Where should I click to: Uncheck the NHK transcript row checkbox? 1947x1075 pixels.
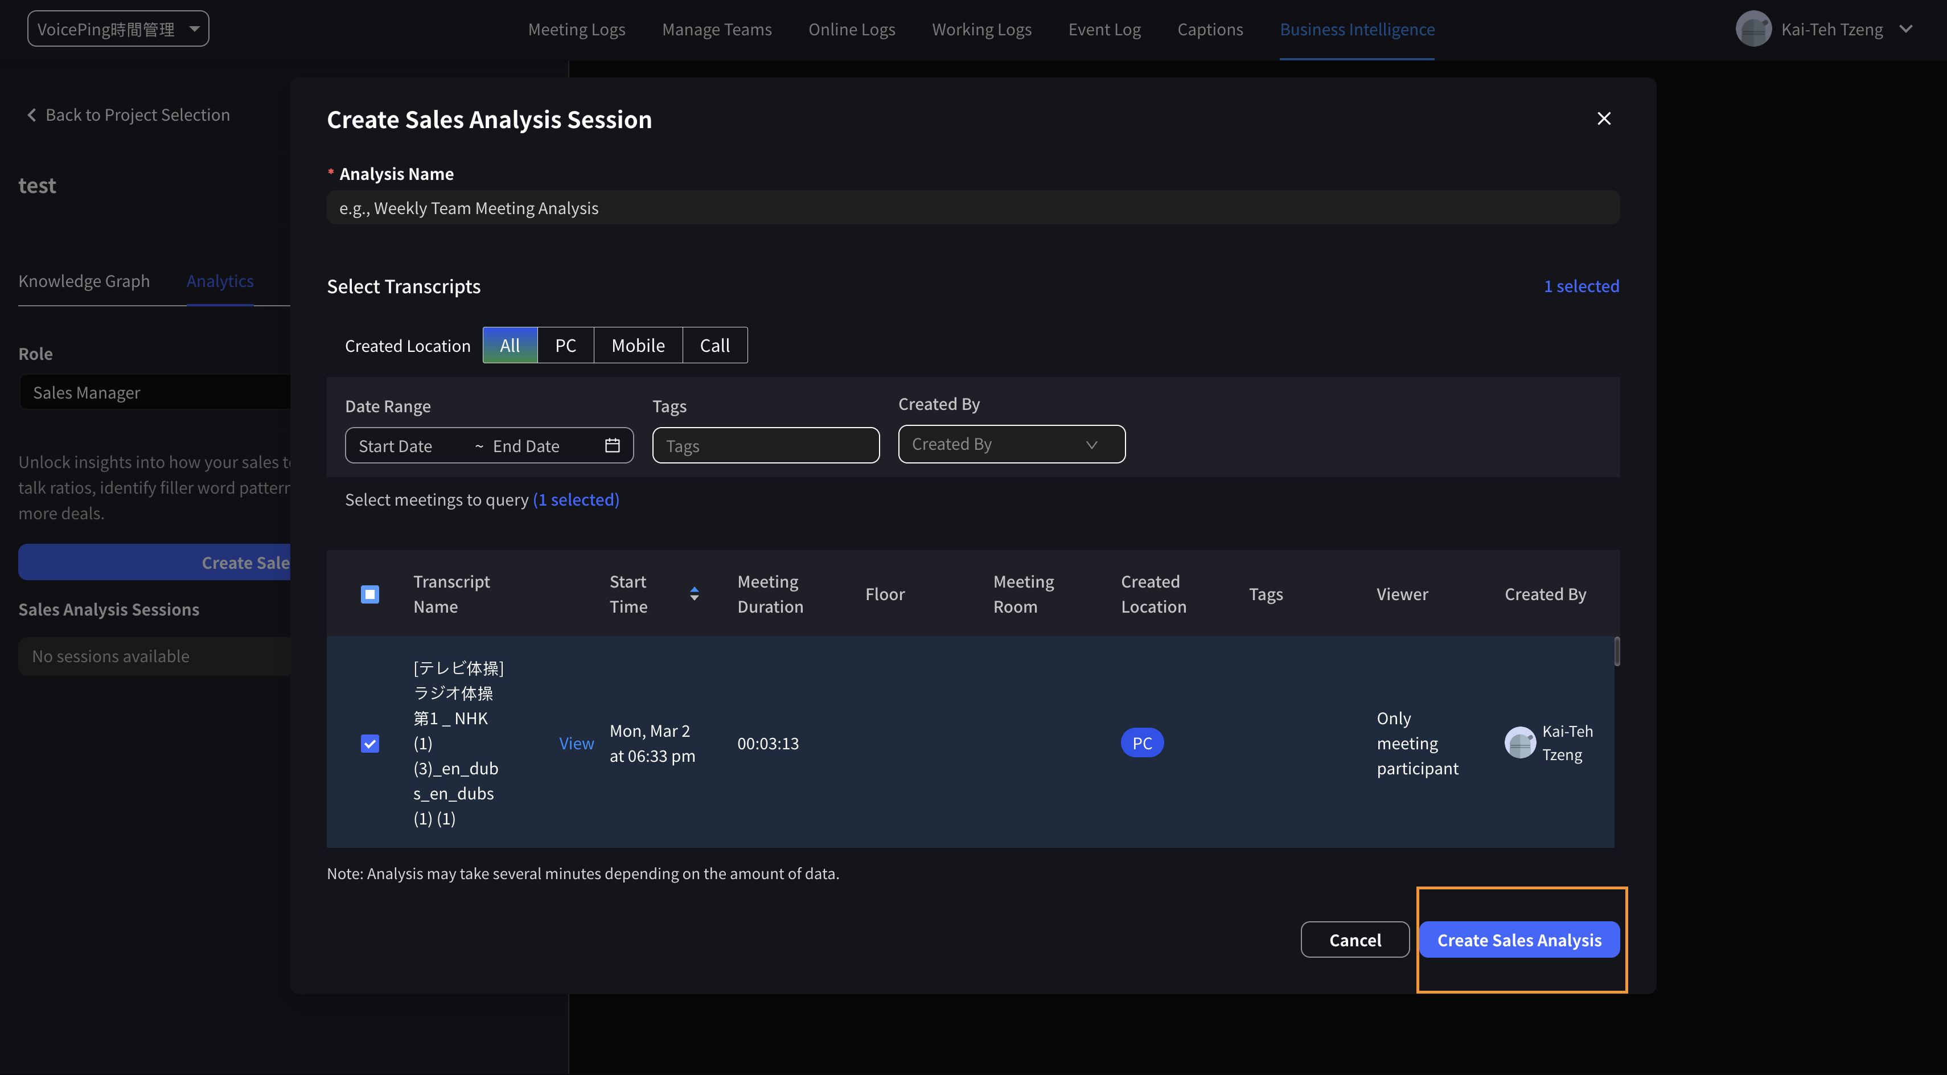click(369, 744)
